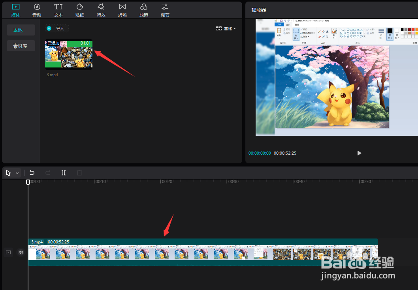
Task: Click the total duration 00:00:52:25
Action: click(x=285, y=153)
